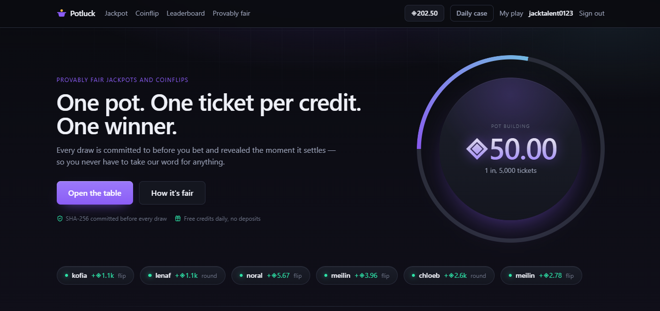This screenshot has width=660, height=311.
Task: Click the shield icon beside SHA-256 text
Action: pos(60,219)
